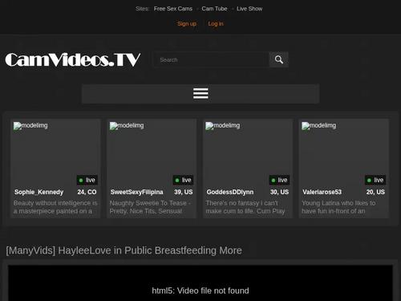Viewport: 401px width, 301px height.
Task: Click the live badge on Sophie_Kennedy card
Action: point(87,180)
